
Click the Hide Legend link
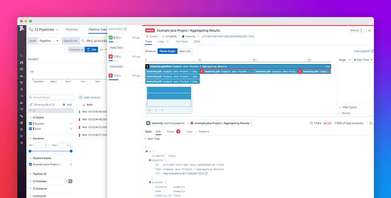pyautogui.click(x=361, y=51)
